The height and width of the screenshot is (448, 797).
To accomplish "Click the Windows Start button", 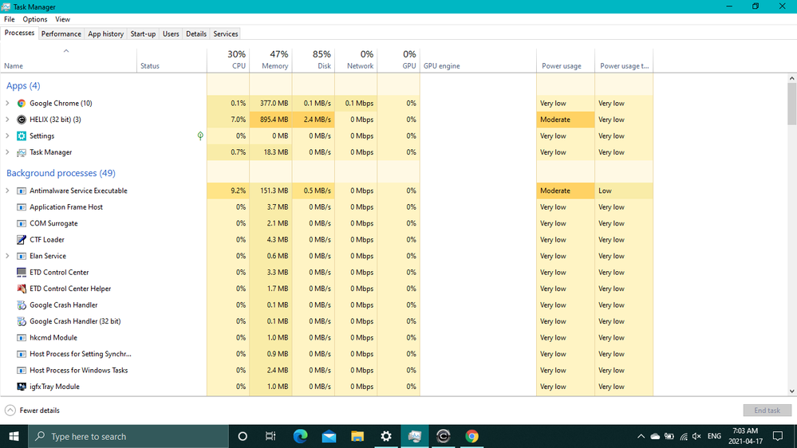I will click(x=14, y=436).
